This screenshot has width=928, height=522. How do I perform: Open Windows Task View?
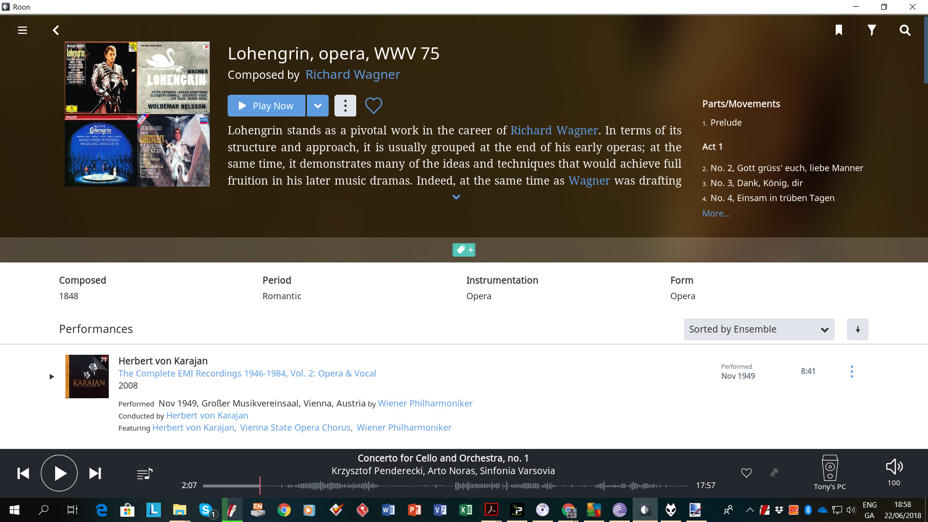[72, 510]
